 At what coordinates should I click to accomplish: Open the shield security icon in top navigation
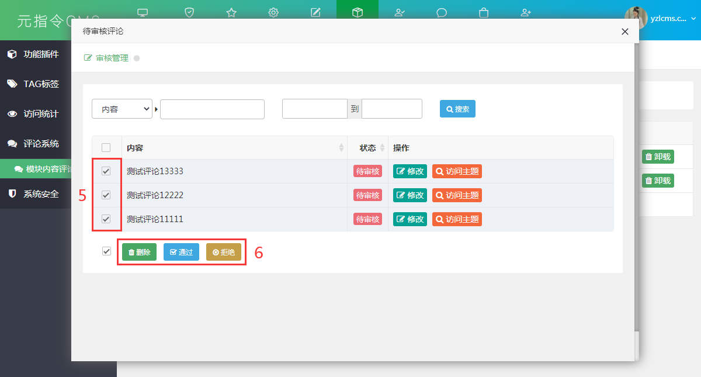pyautogui.click(x=189, y=12)
